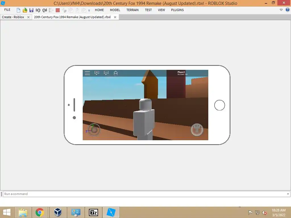This screenshot has height=218, width=291.
Task: Click the Action Center flag tray icon
Action: coord(251,212)
